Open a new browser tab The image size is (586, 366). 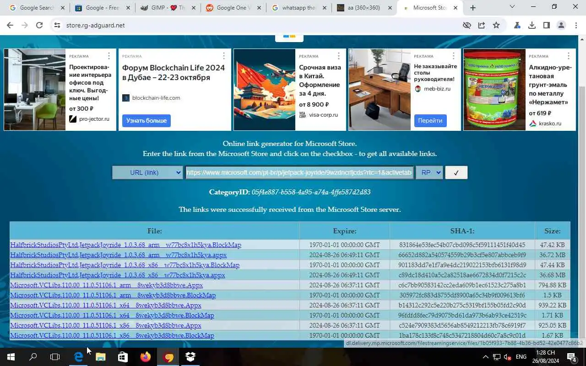point(473,8)
